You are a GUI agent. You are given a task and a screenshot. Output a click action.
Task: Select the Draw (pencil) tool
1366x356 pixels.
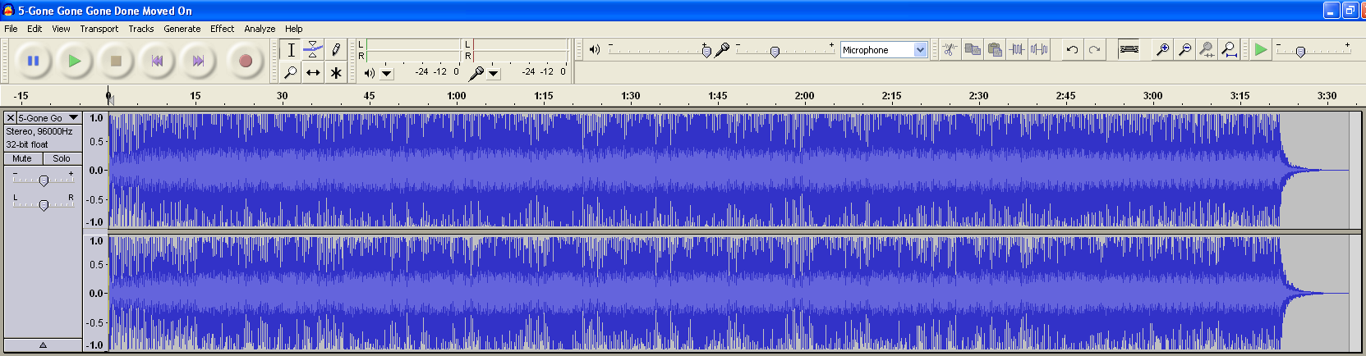click(336, 50)
